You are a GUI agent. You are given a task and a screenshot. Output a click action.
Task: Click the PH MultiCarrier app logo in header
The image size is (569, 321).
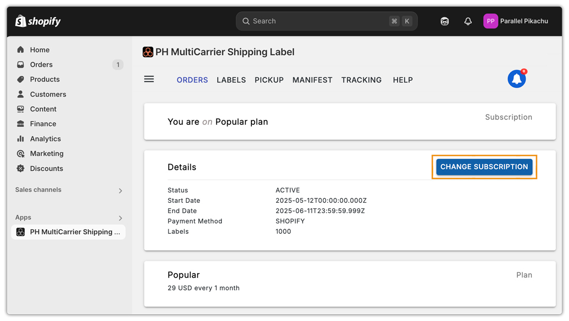click(x=148, y=52)
